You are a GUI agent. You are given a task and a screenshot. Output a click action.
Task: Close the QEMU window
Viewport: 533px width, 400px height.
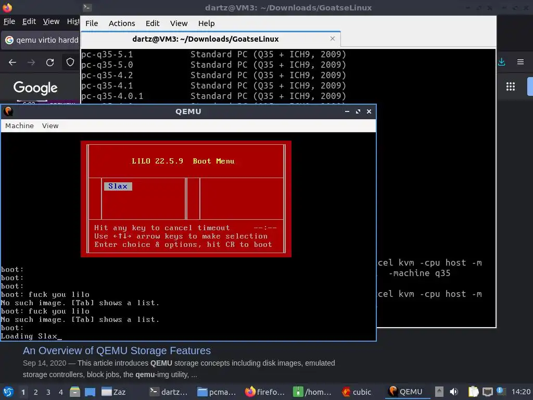click(x=369, y=111)
